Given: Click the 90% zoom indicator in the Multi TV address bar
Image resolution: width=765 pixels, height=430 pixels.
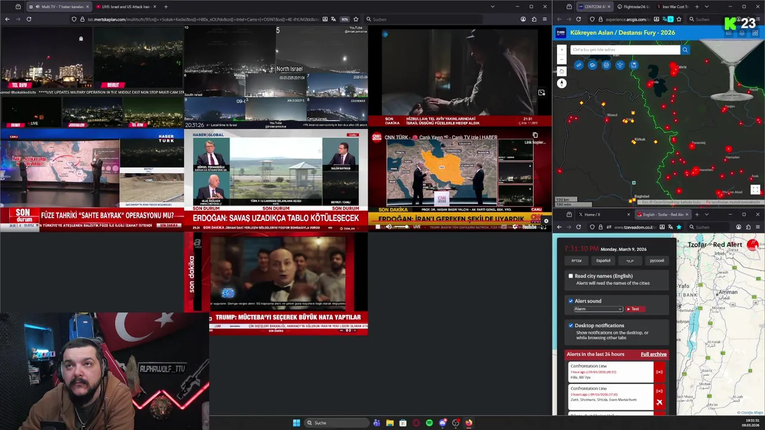Looking at the screenshot, I should (345, 19).
